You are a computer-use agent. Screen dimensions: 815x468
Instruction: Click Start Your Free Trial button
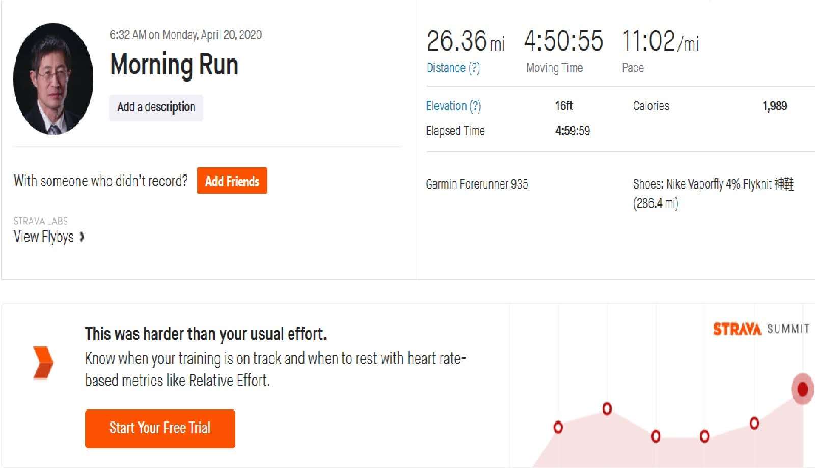pyautogui.click(x=160, y=428)
